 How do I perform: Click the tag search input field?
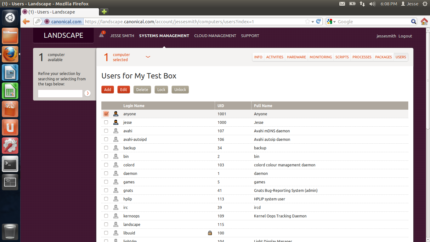(60, 93)
